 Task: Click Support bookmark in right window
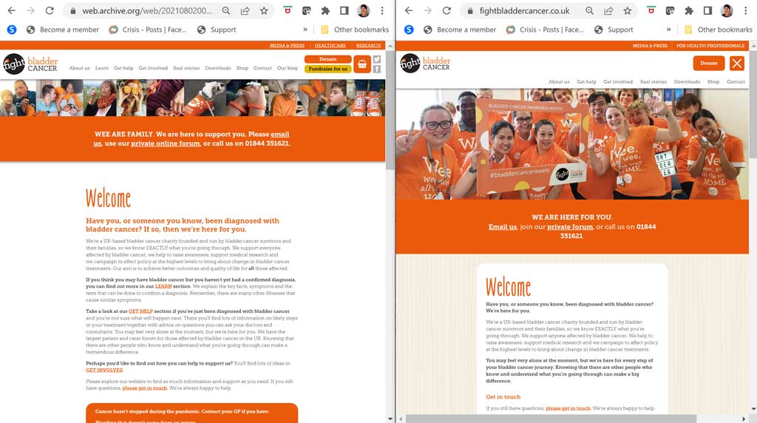click(614, 30)
